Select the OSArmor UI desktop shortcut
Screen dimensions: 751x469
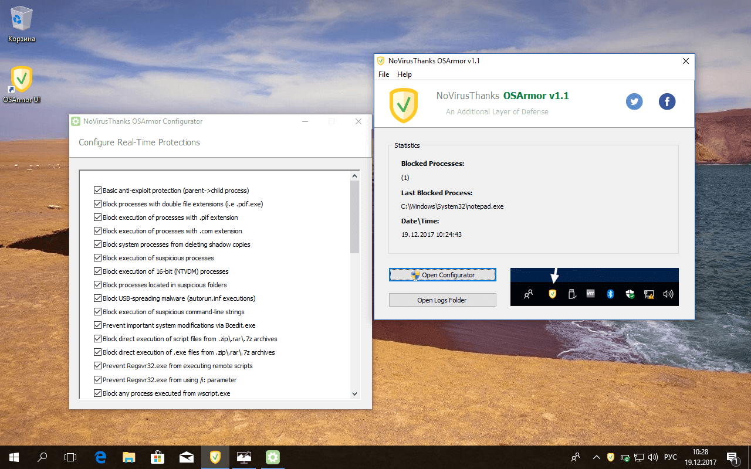[x=22, y=85]
